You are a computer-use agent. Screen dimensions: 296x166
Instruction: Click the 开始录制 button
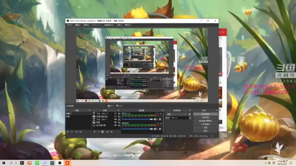tap(205, 118)
